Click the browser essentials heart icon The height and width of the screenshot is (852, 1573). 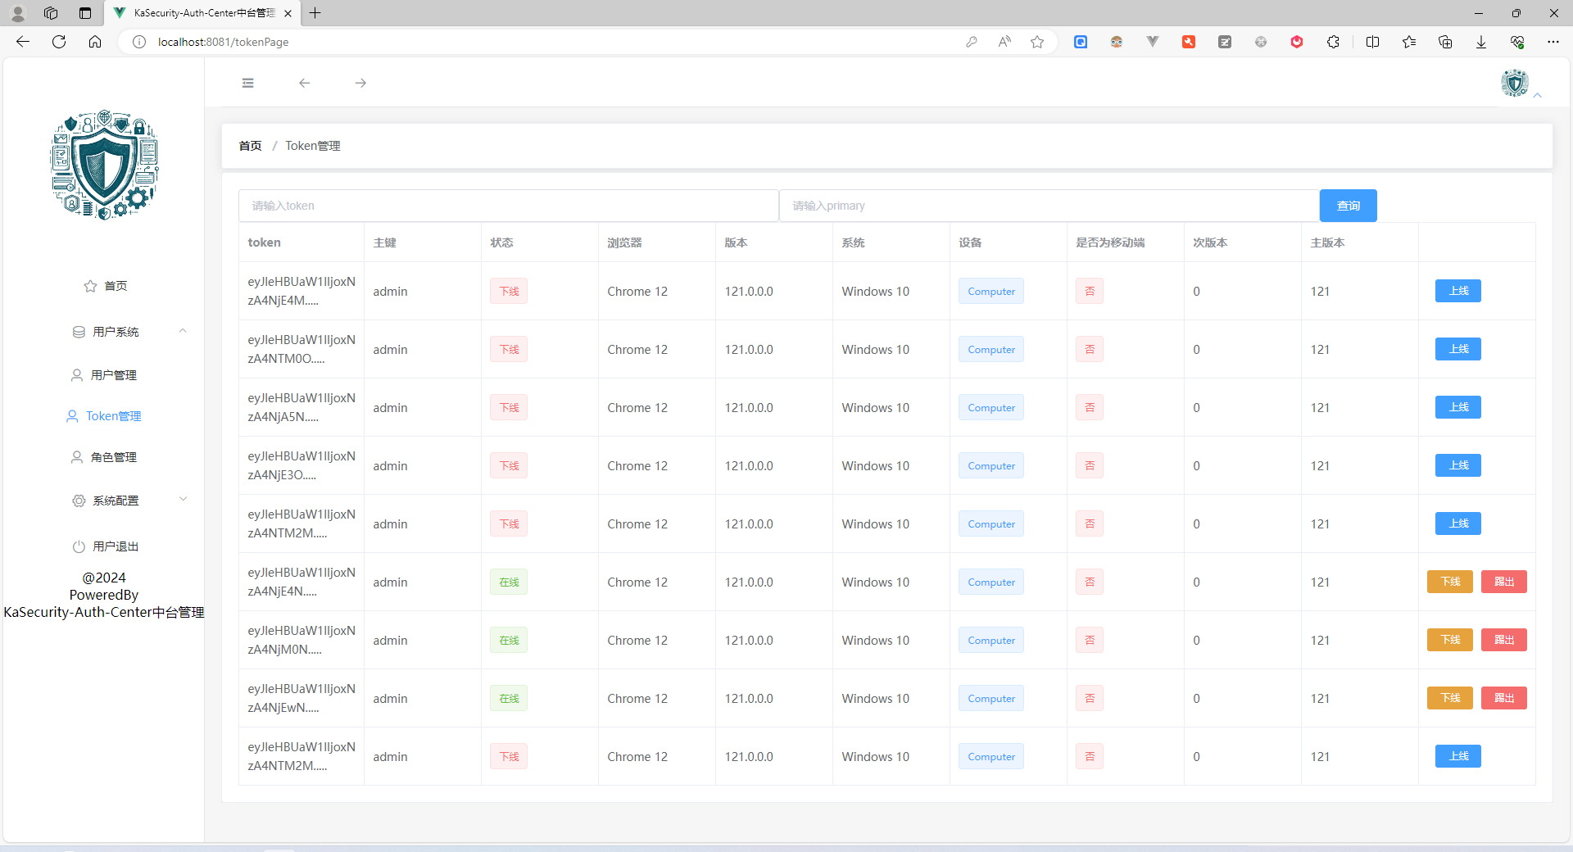pyautogui.click(x=1517, y=42)
